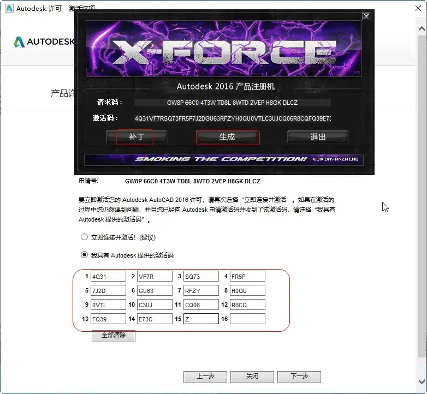Image resolution: width=427 pixels, height=394 pixels.
Task: Click the 激活码 field in X-Force
Action: click(x=233, y=118)
